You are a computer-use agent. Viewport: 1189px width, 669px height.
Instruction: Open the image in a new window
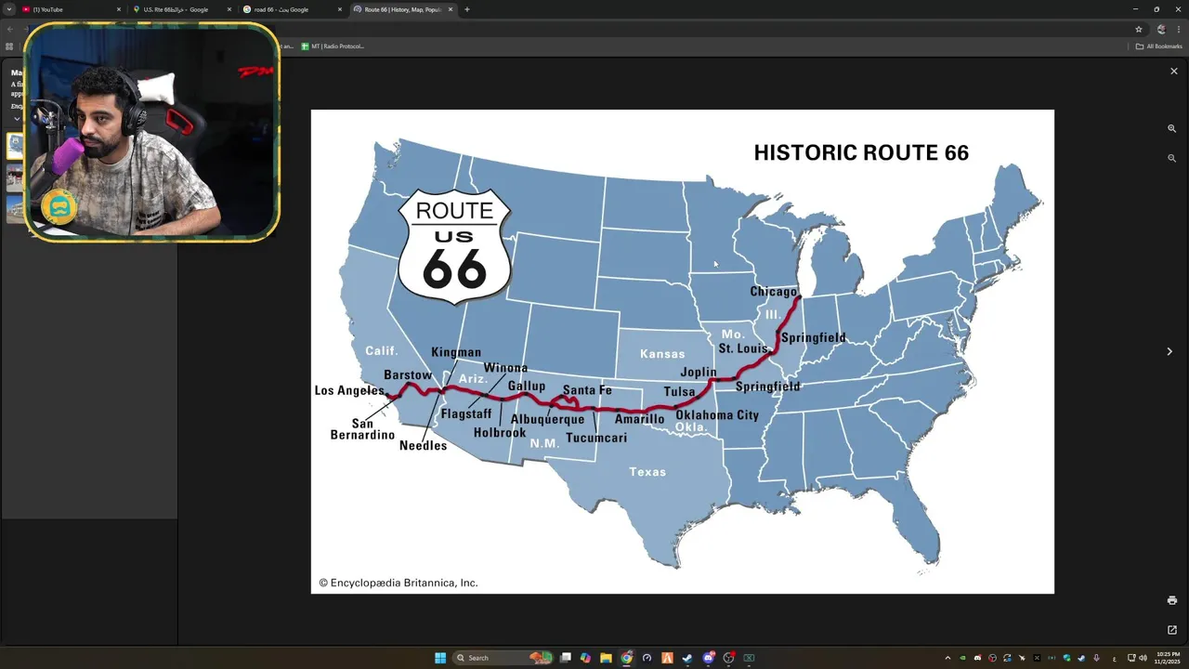tap(1171, 630)
